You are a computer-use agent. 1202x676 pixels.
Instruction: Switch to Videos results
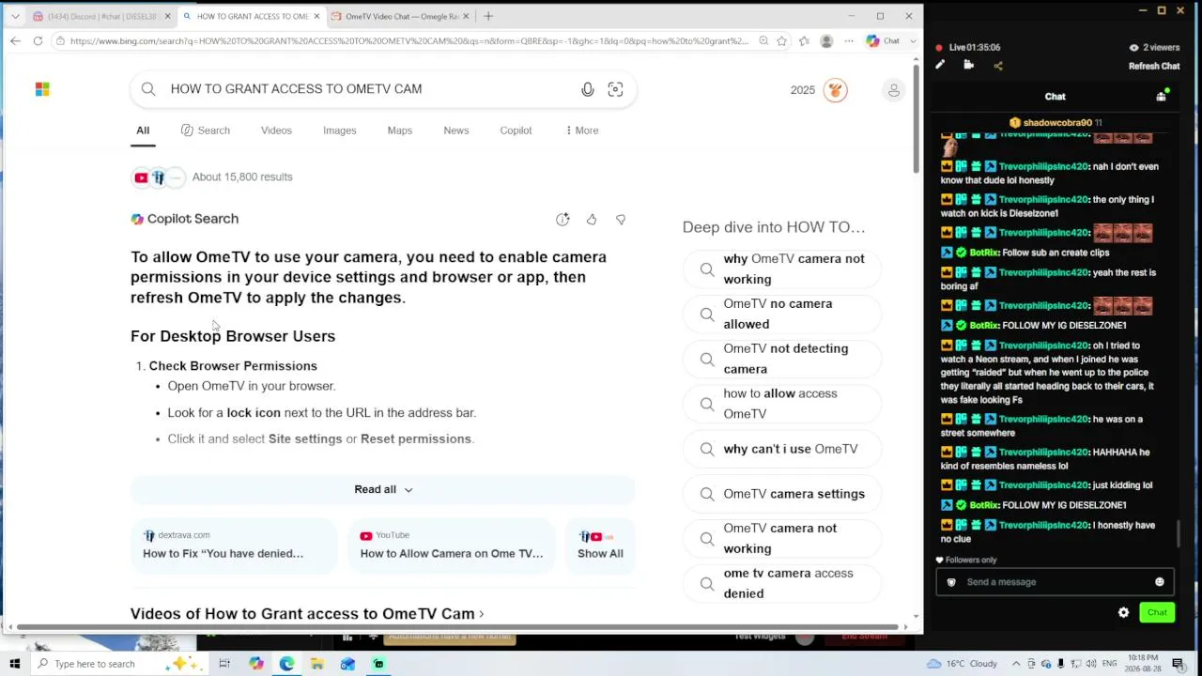click(x=276, y=131)
